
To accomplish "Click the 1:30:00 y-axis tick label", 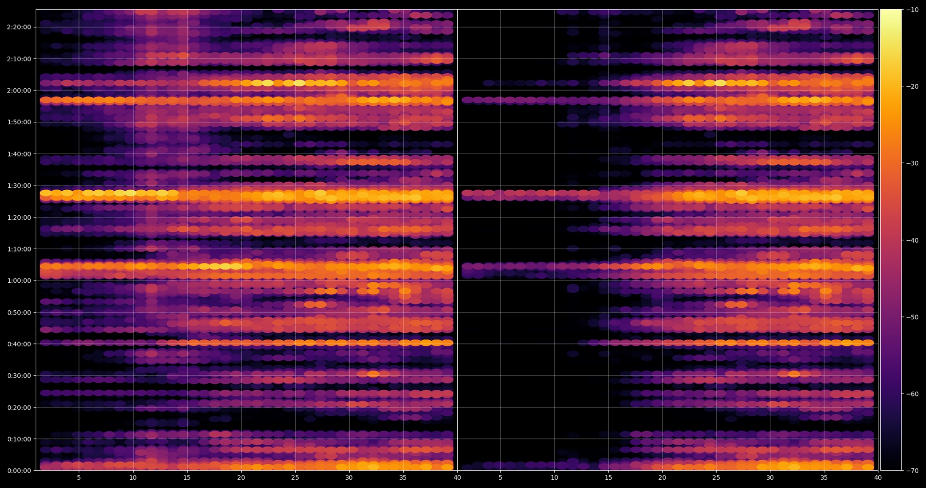I will (x=19, y=185).
